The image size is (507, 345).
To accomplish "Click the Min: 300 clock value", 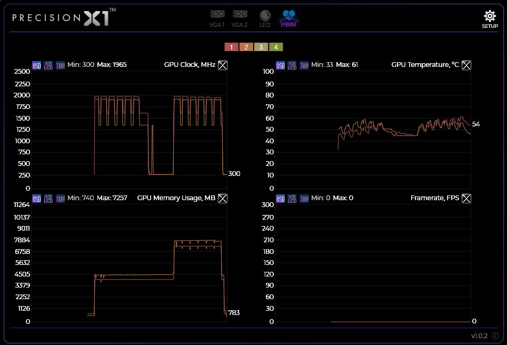I will point(81,65).
